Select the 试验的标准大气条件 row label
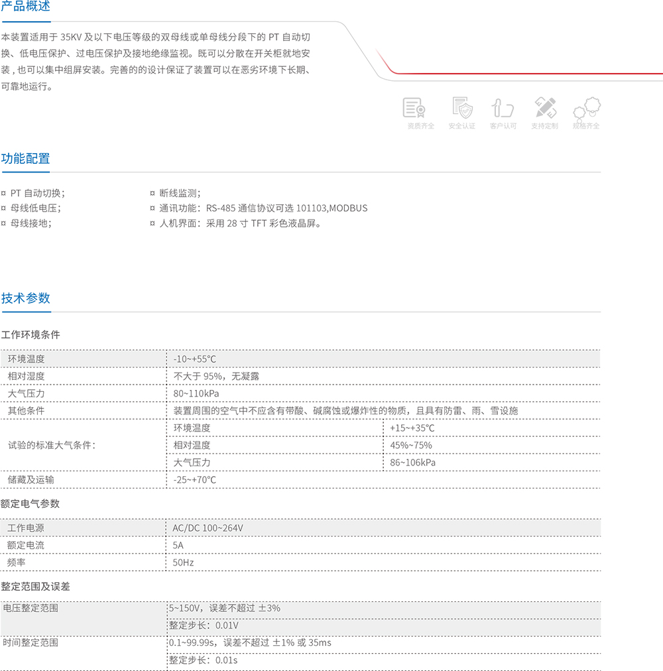 pyautogui.click(x=52, y=445)
